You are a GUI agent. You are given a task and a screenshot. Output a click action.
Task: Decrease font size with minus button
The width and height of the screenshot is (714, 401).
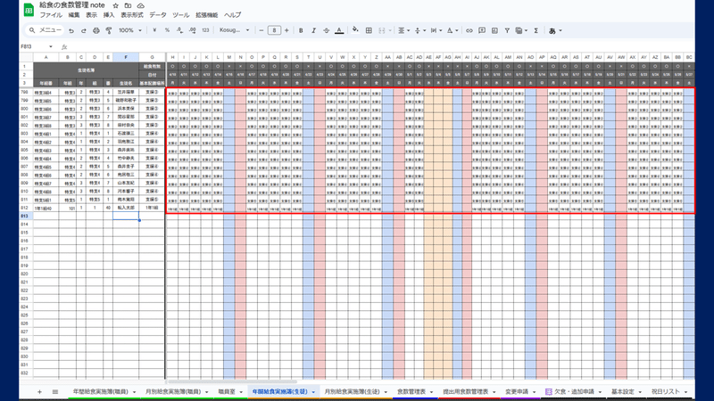coord(262,30)
